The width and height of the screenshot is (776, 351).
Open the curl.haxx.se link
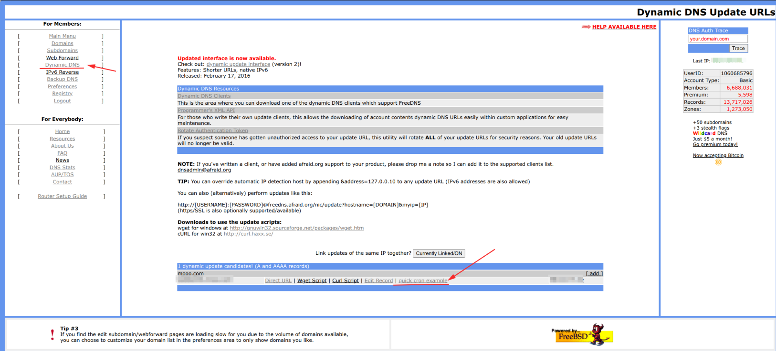(x=249, y=234)
